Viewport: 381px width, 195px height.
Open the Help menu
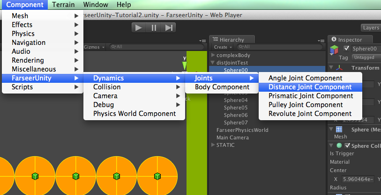(124, 5)
